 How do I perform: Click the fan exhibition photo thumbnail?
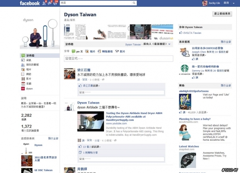pyautogui.click(x=140, y=32)
